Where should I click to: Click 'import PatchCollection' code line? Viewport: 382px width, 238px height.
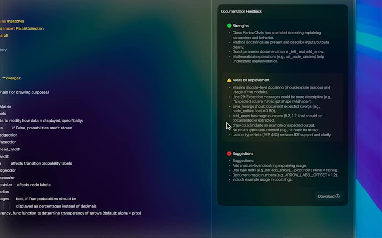tap(22, 29)
